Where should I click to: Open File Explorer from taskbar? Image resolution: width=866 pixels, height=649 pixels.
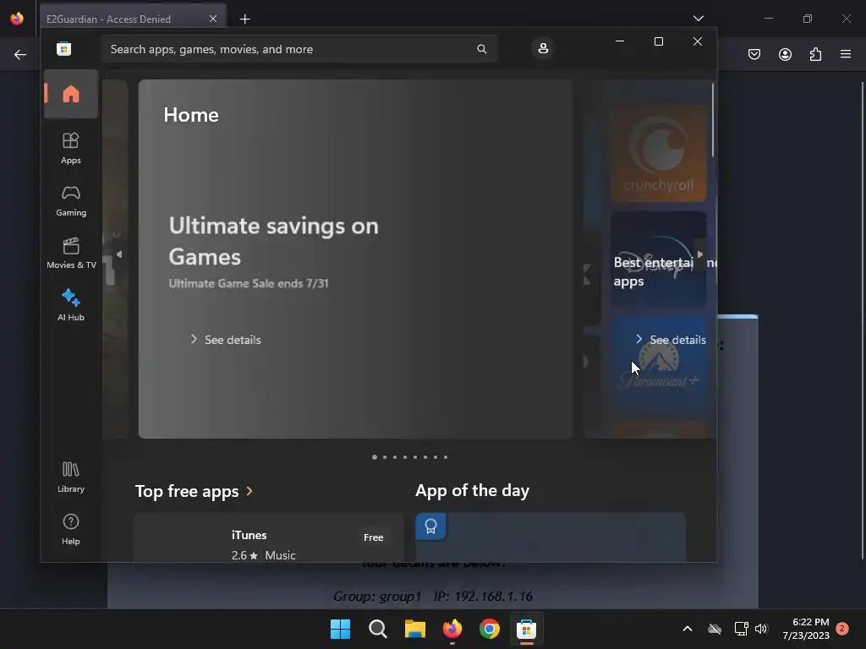(x=414, y=629)
